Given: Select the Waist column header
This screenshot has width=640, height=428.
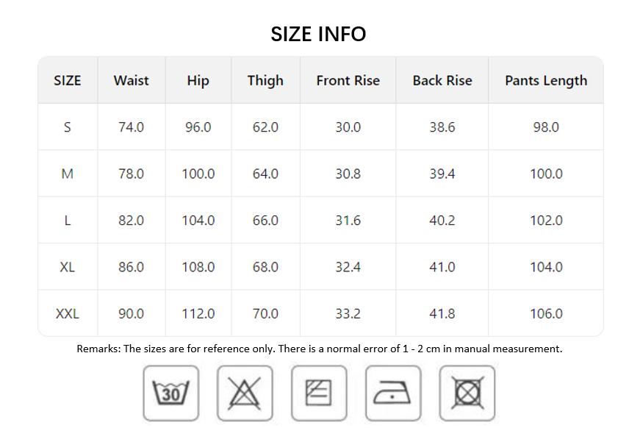Looking at the screenshot, I should 131,80.
